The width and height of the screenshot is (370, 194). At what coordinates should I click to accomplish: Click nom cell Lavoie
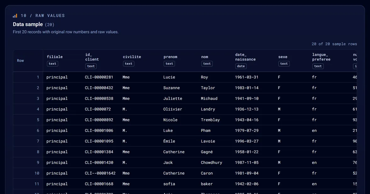[208, 141]
